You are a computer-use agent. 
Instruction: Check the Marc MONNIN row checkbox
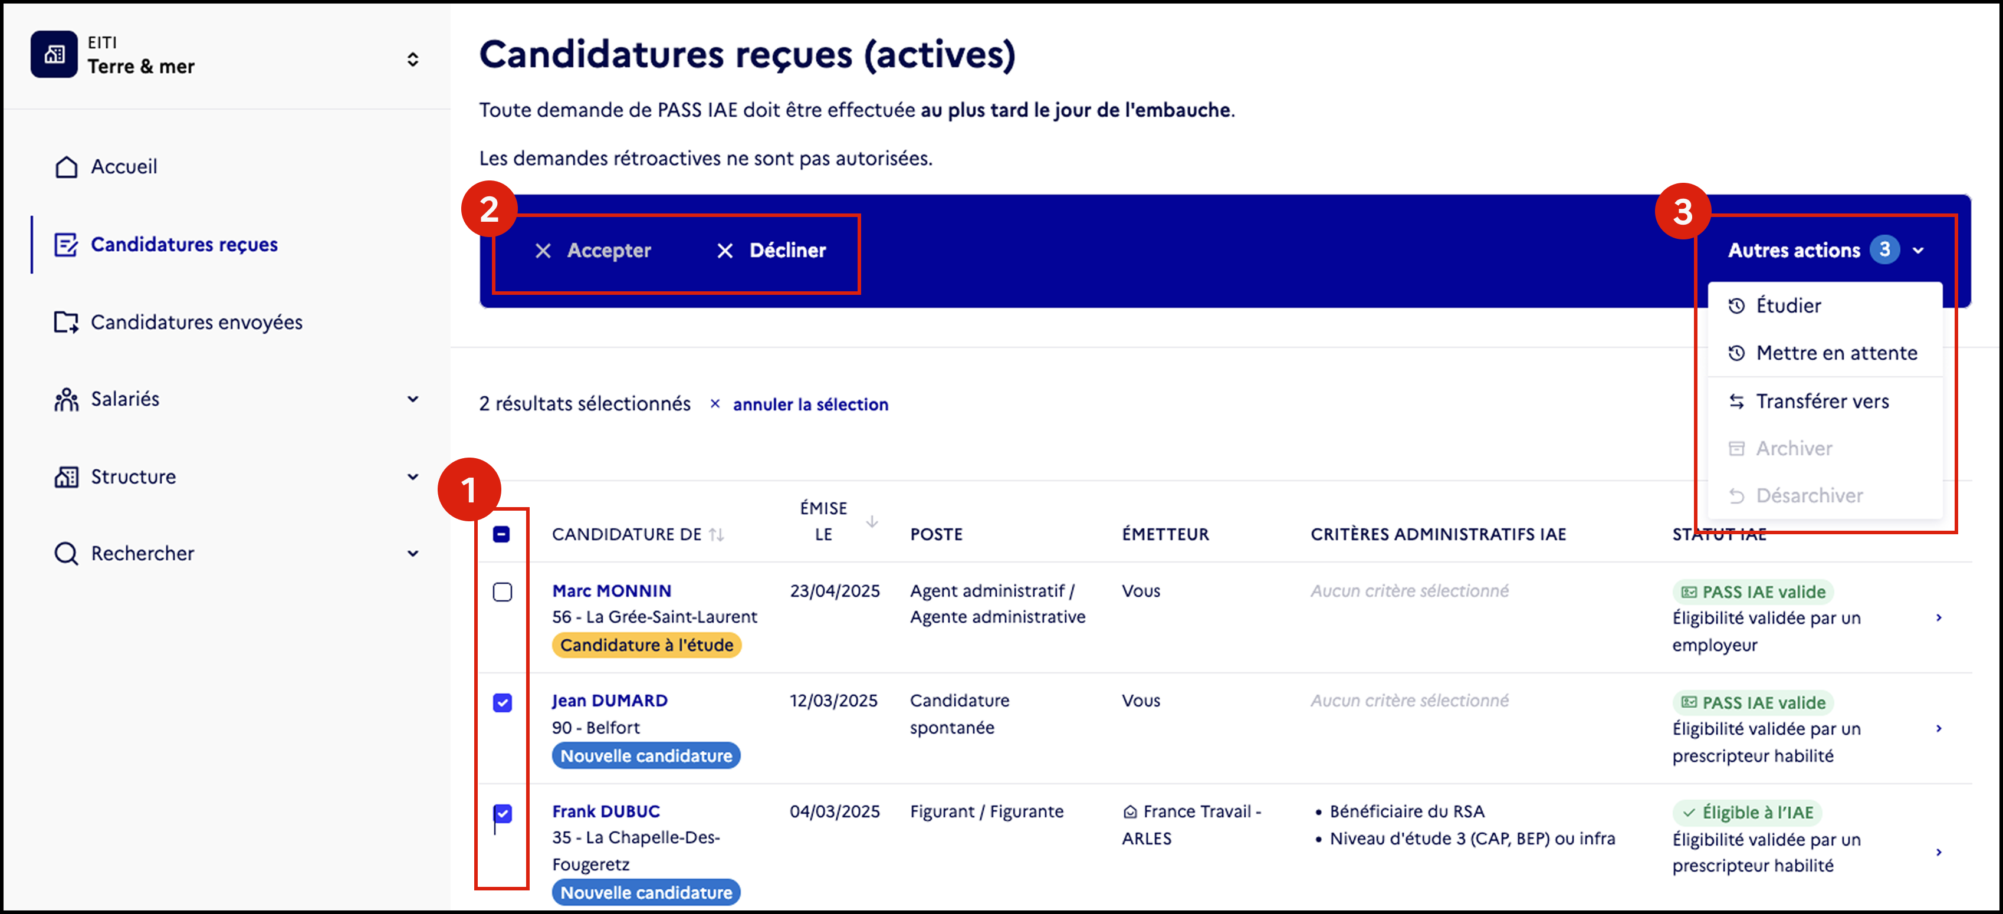coord(503,592)
